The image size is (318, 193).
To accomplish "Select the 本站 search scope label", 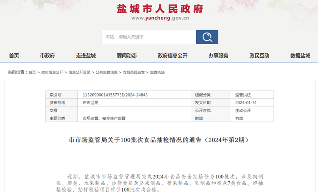I will 109,37.
